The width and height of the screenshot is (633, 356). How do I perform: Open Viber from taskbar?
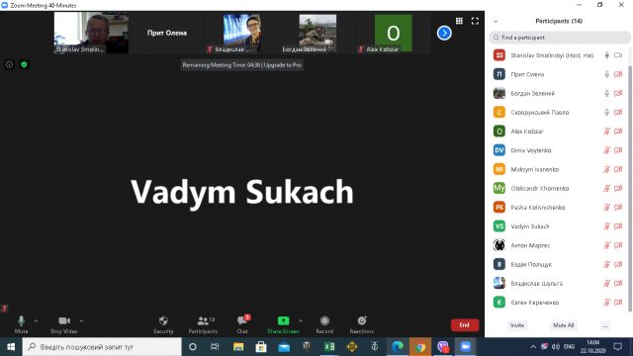pos(443,347)
